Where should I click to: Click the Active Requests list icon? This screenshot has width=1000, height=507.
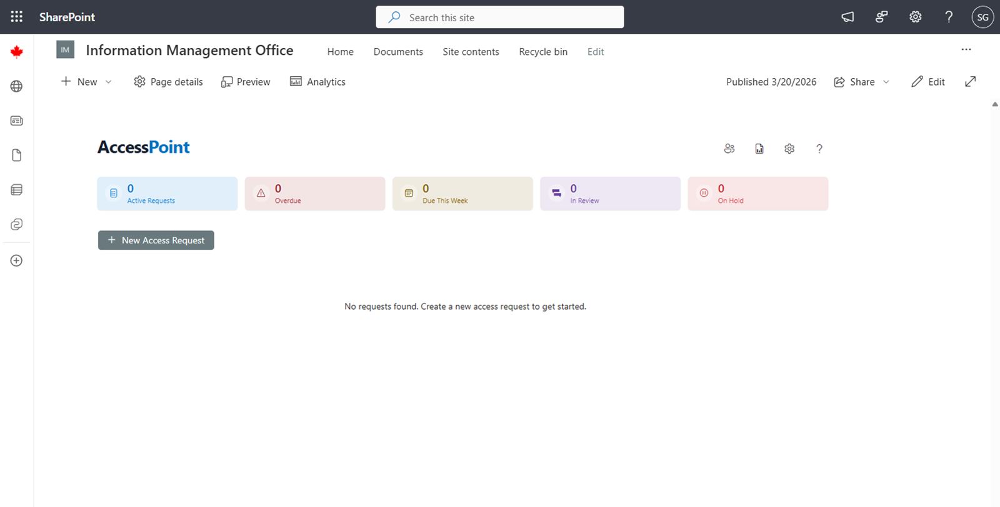pos(114,194)
